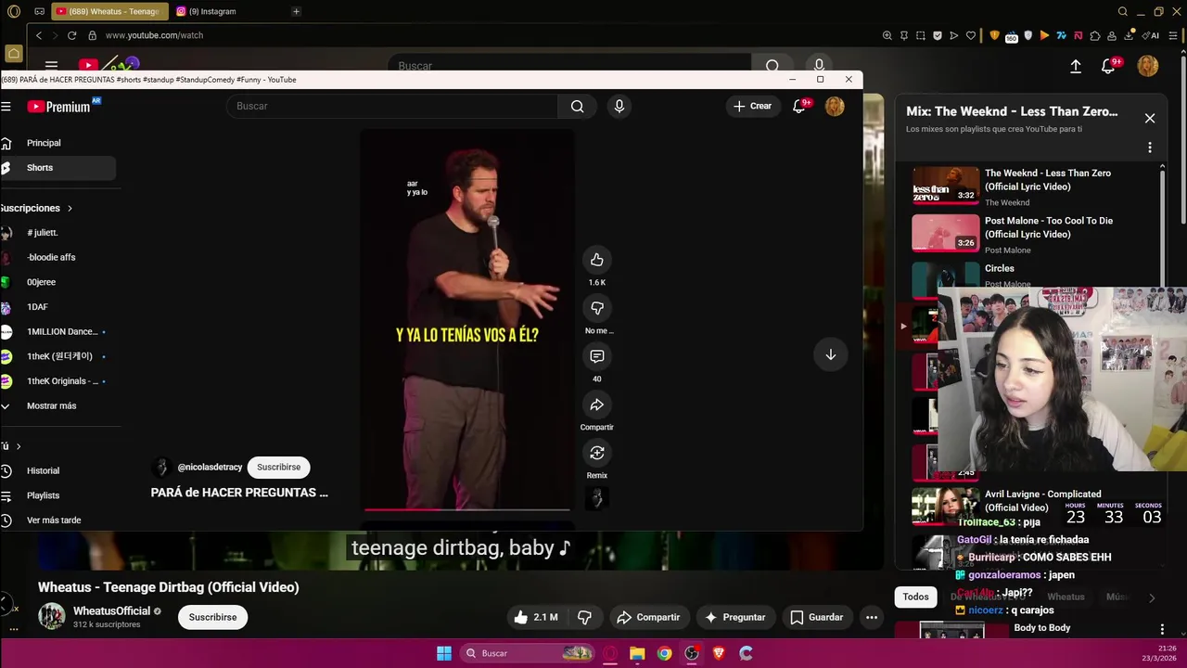Open a new browser tab
1187x668 pixels.
click(296, 11)
